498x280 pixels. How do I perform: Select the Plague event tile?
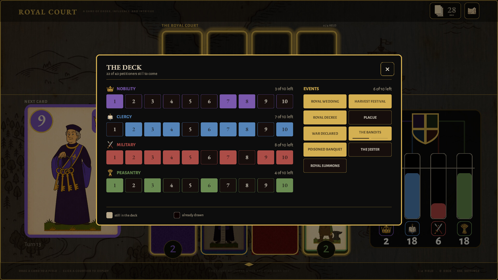[370, 117]
